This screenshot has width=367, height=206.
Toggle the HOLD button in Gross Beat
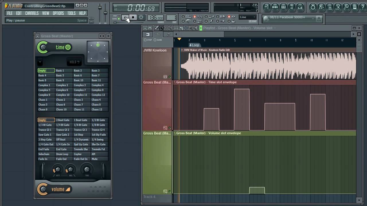pos(75,62)
